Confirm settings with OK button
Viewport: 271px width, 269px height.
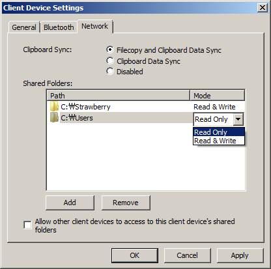pyautogui.click(x=135, y=255)
